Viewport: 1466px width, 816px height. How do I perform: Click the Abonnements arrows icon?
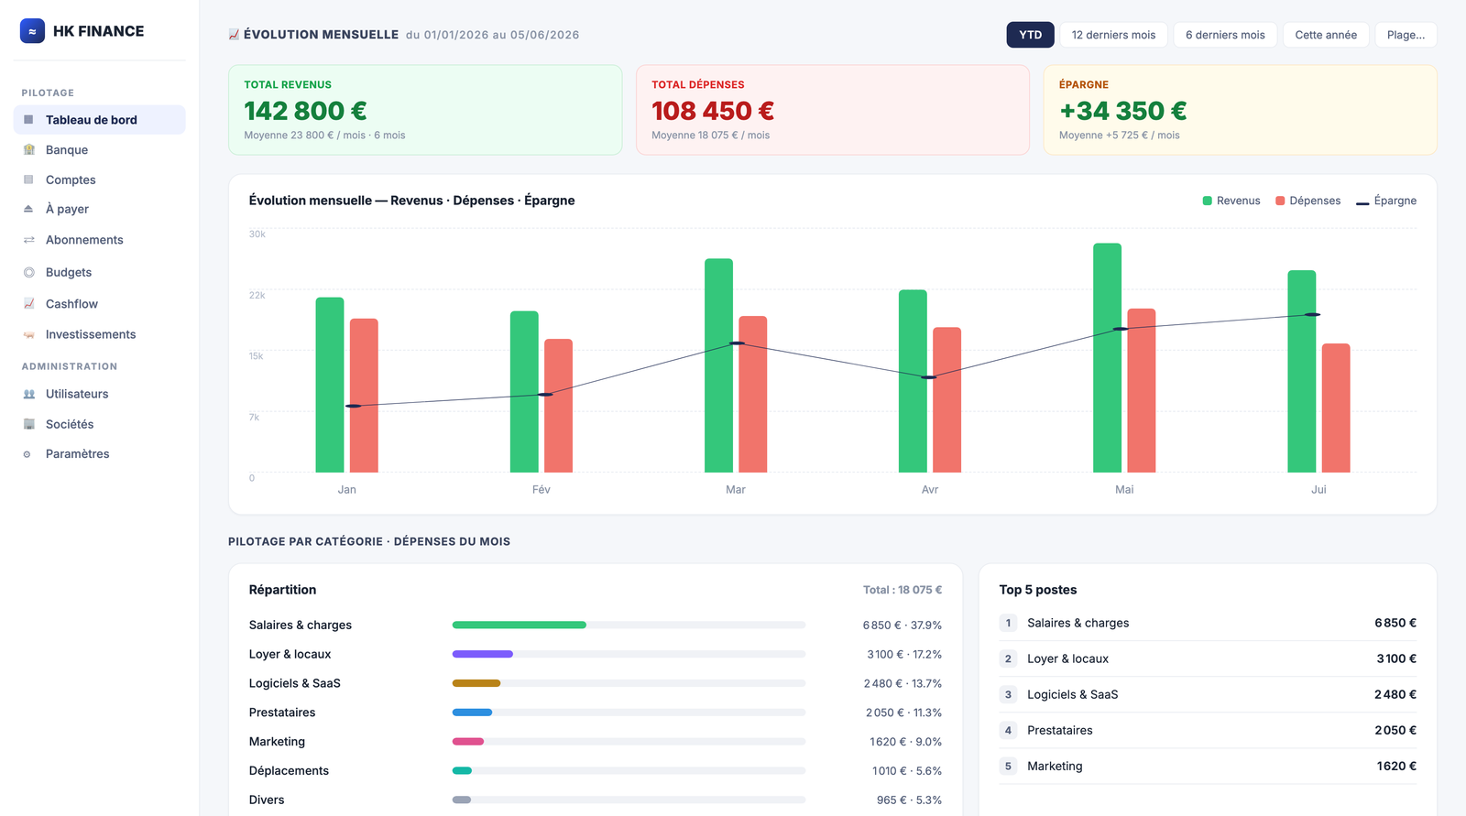[28, 240]
